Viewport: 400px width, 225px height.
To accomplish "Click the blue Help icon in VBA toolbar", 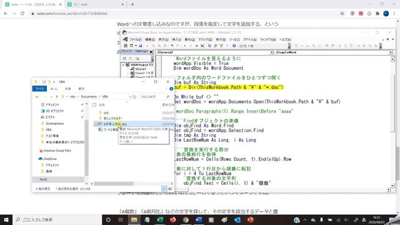I will pos(234,46).
